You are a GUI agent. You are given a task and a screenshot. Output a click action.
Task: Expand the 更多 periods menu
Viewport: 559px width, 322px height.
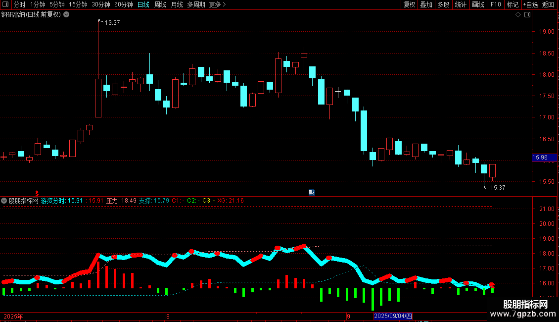[x=218, y=4]
